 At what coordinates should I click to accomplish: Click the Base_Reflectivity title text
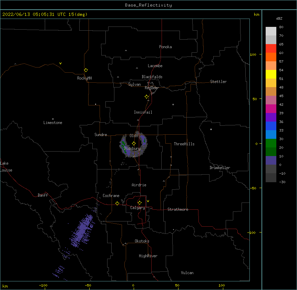click(148, 5)
